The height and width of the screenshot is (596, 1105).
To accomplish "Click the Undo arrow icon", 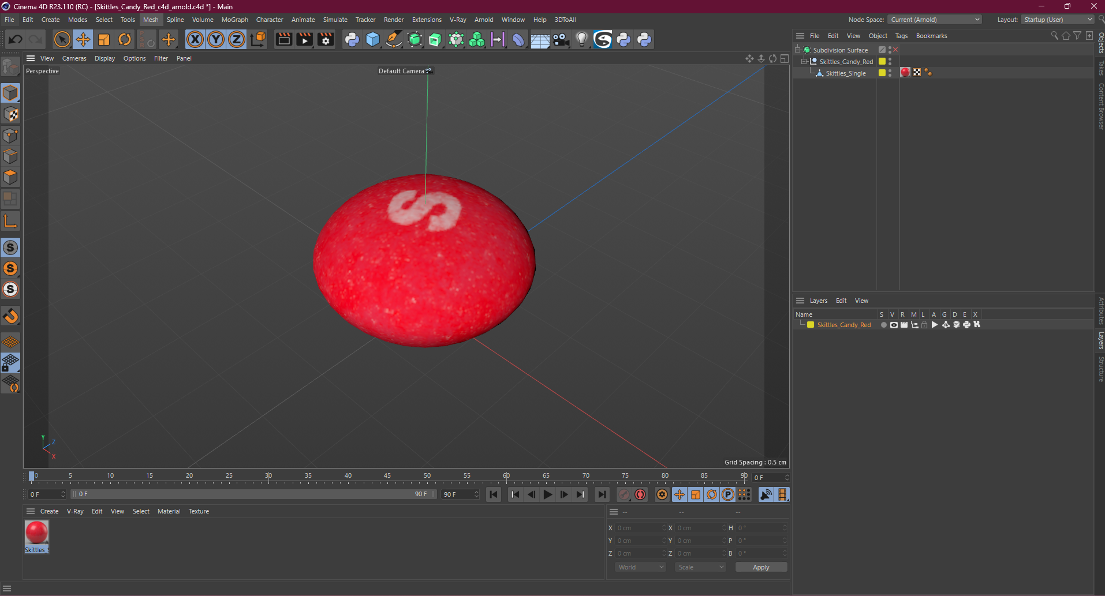I will [16, 39].
